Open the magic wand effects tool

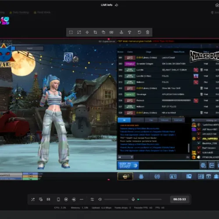click(33, 199)
